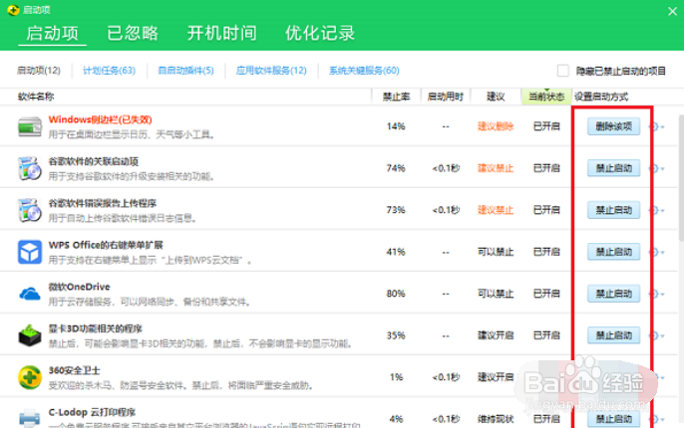Click 删除该项 for Windows侧边栏
684x428 pixels.
(612, 126)
